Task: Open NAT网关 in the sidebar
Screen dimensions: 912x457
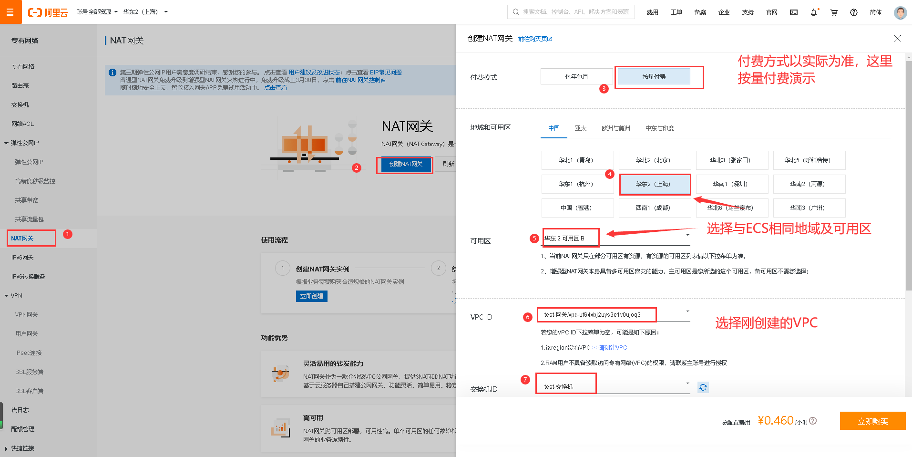Action: (22, 239)
